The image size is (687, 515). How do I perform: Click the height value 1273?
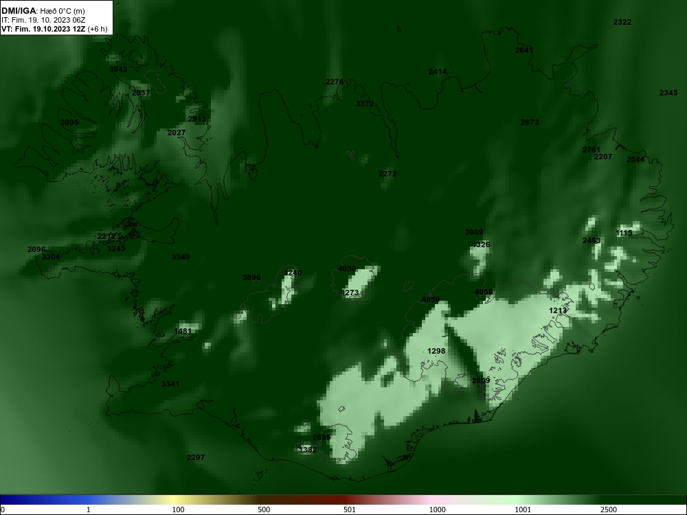(x=350, y=293)
